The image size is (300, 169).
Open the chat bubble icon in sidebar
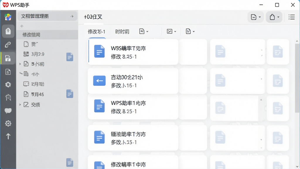click(8, 111)
